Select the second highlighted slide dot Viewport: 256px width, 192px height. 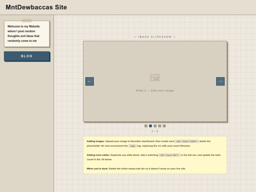[x=151, y=126]
